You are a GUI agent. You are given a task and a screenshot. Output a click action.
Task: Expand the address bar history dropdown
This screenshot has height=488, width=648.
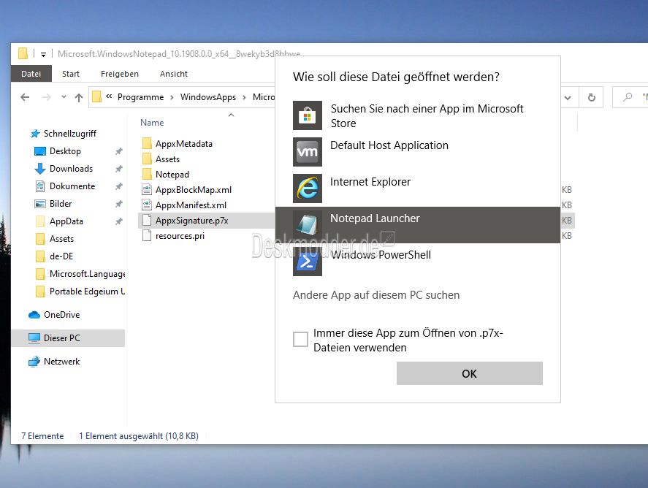[568, 97]
